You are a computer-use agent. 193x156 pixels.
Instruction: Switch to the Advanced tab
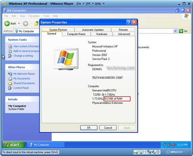pos(124,34)
